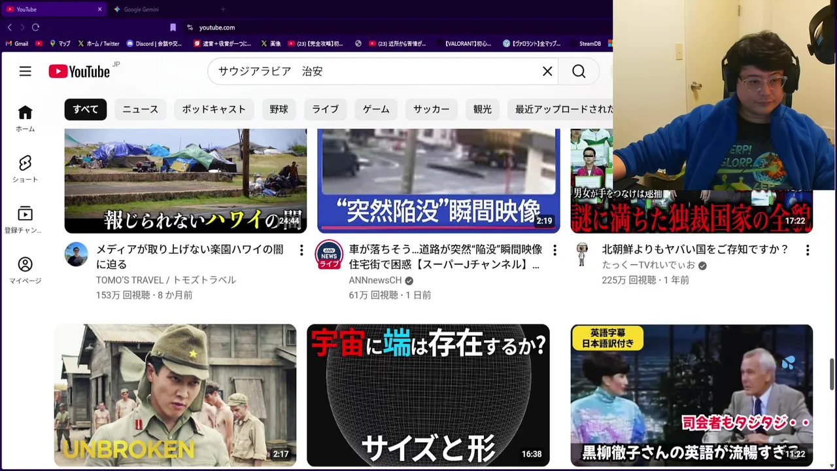This screenshot has width=837, height=471.
Task: Open site information icon beside youtube.com
Action: point(190,27)
